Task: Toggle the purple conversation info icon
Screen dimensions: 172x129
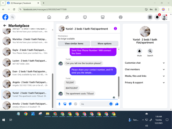Action: coord(115,29)
